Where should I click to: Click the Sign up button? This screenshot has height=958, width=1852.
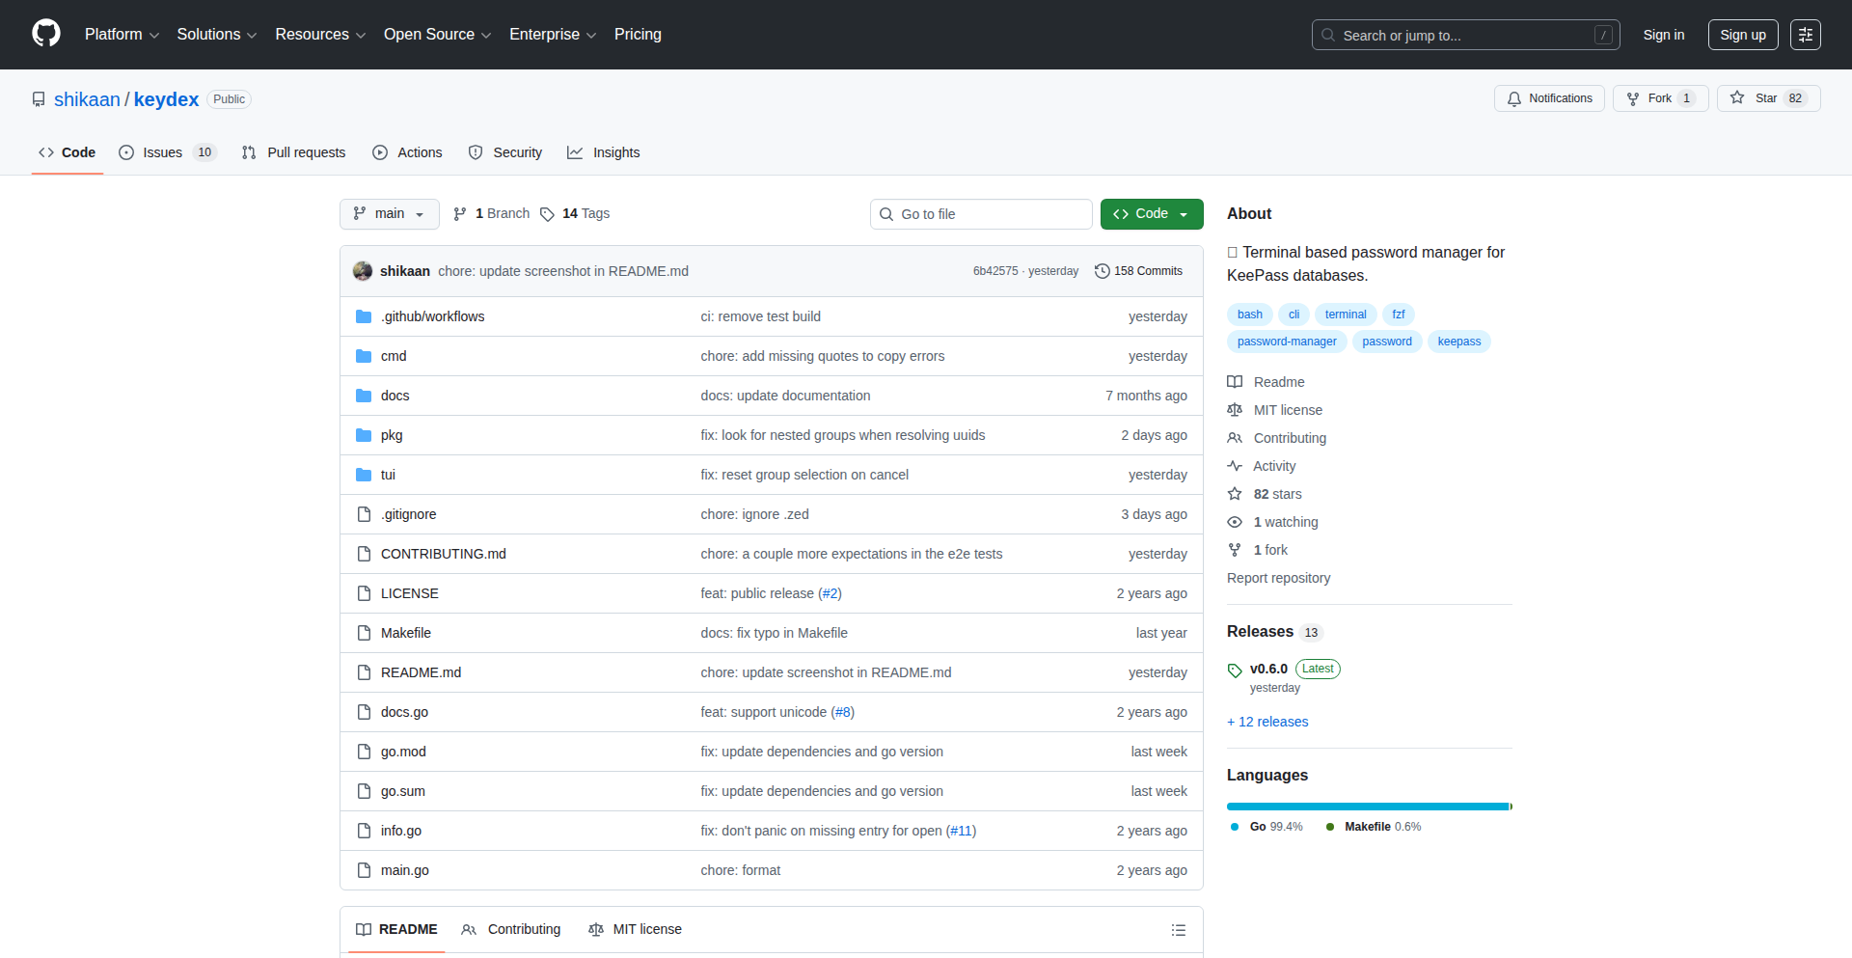[x=1742, y=35]
